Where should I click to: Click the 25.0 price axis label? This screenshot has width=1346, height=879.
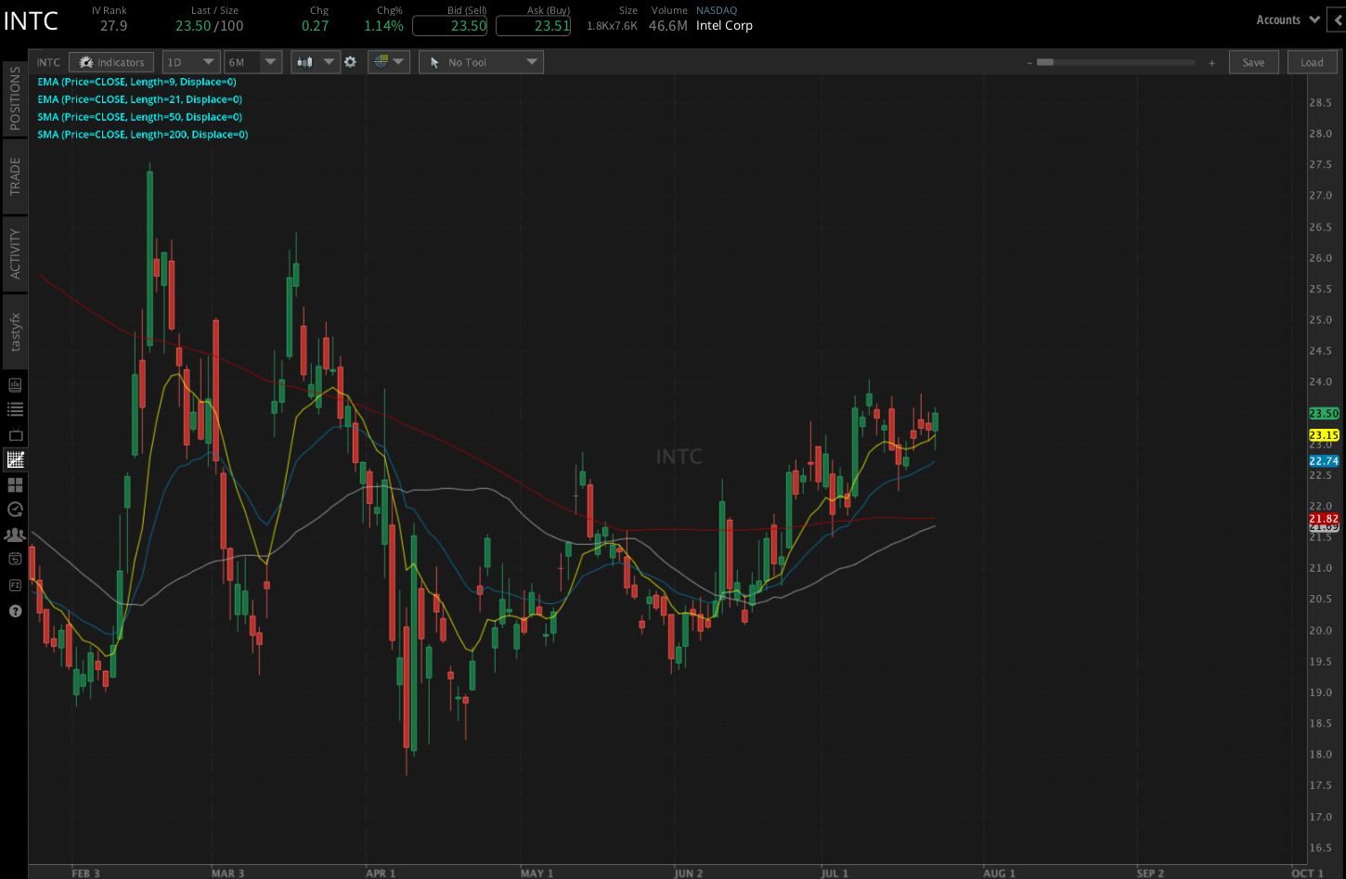point(1320,320)
